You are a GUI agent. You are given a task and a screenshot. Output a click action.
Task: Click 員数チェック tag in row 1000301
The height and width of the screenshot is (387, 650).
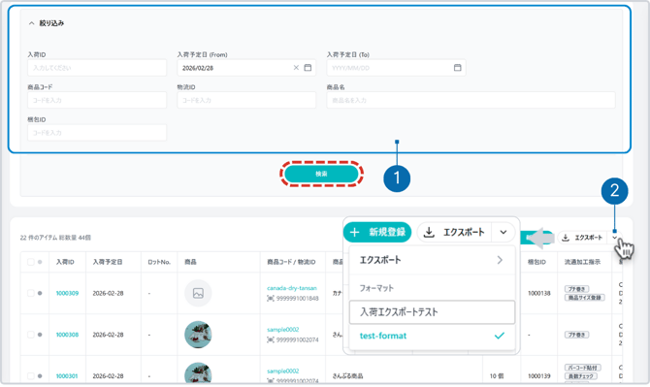[581, 376]
